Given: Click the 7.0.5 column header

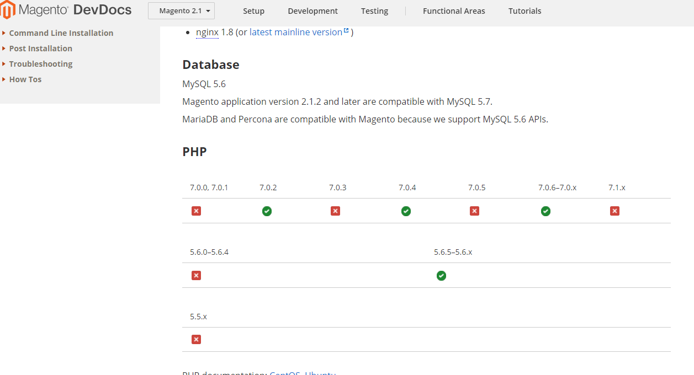Looking at the screenshot, I should pyautogui.click(x=477, y=187).
